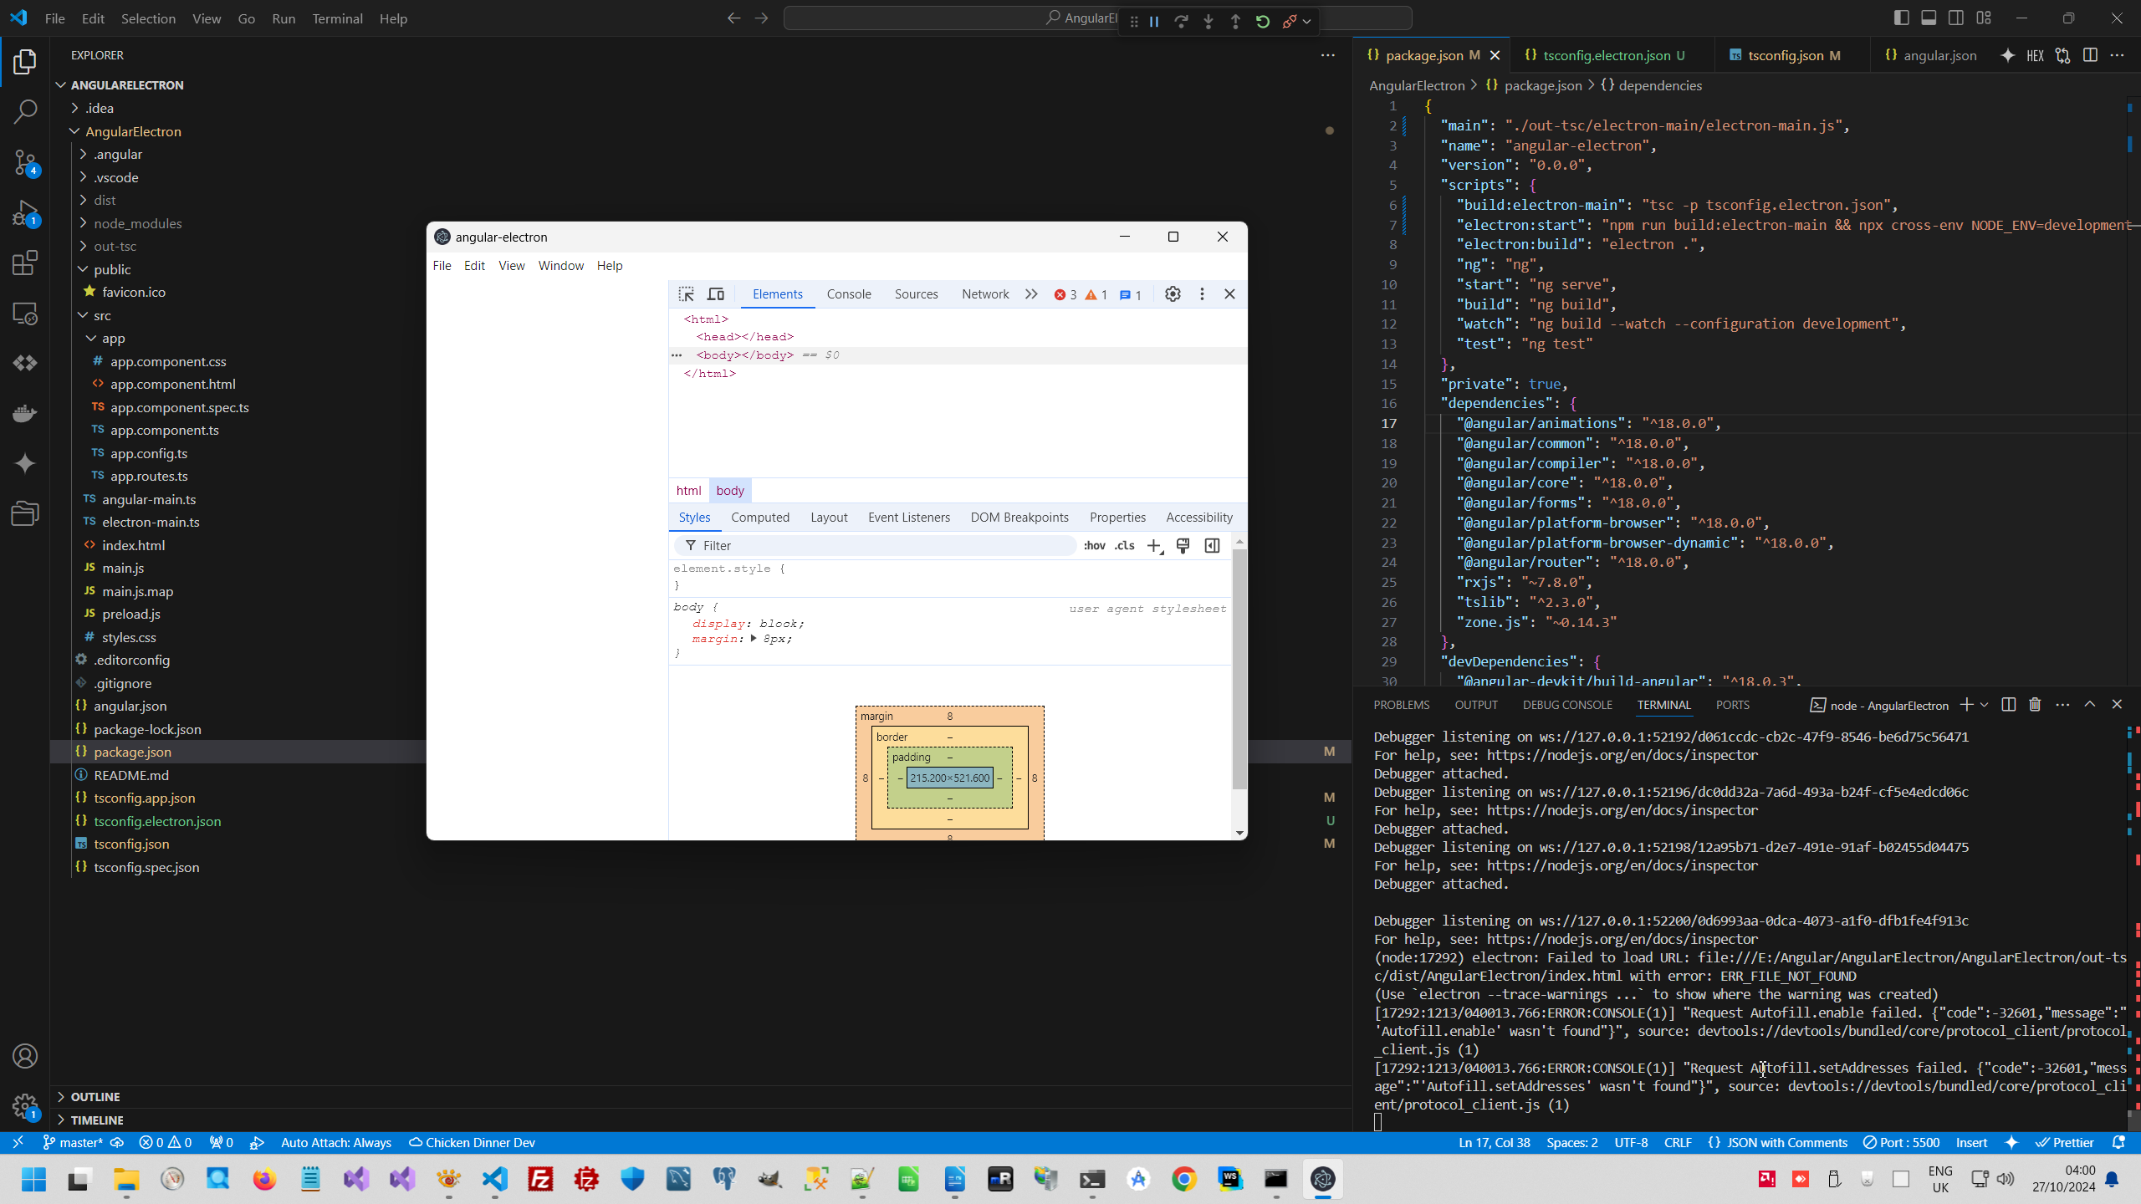Open electron-main.ts in Explorer

coord(151,522)
